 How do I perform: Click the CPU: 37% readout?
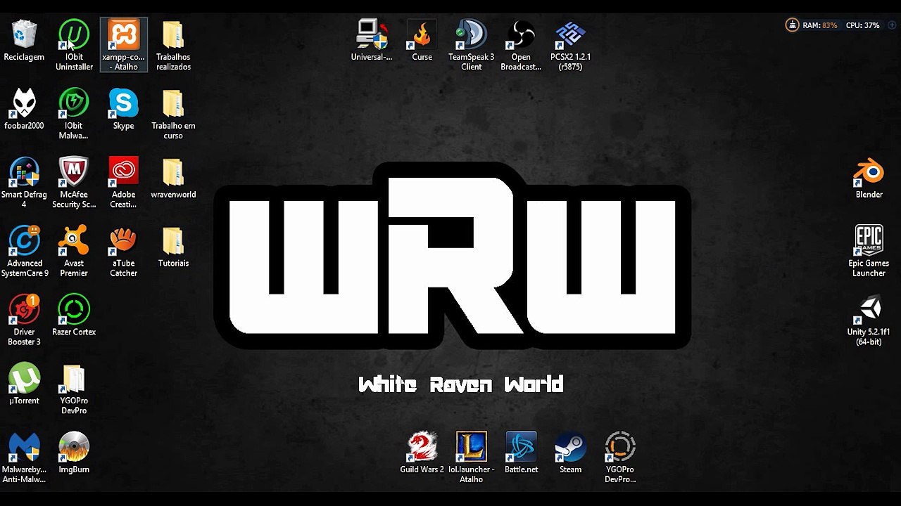(x=862, y=25)
